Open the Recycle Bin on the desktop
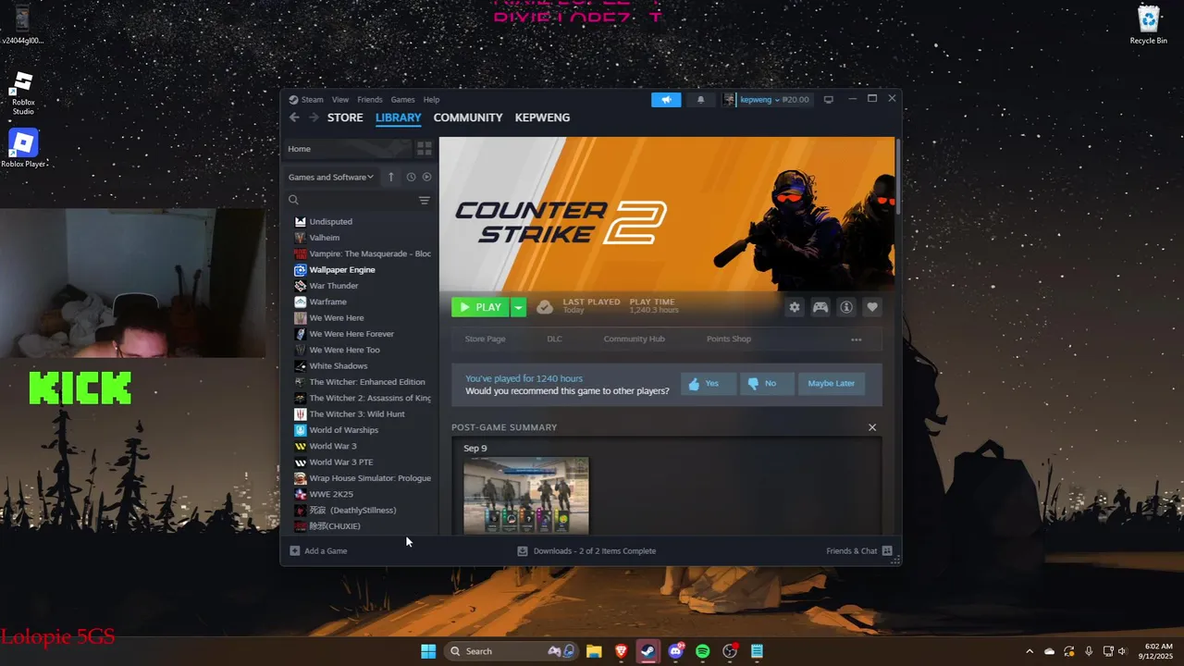Viewport: 1184px width, 666px height. click(x=1148, y=25)
